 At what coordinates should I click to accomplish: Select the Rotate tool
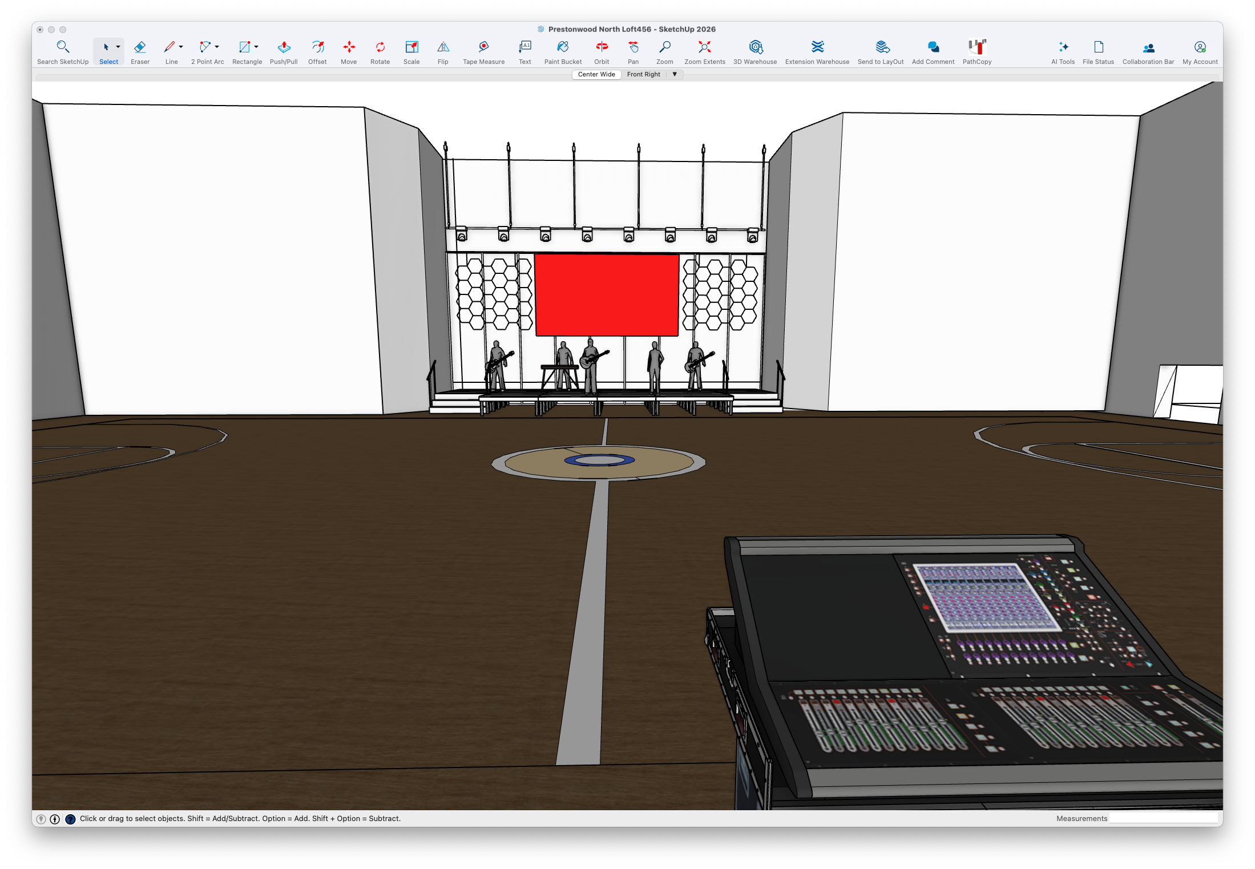380,52
